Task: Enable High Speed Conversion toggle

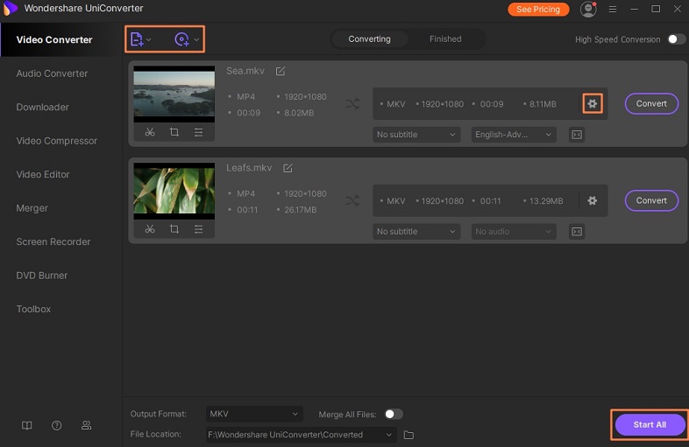Action: pyautogui.click(x=676, y=39)
